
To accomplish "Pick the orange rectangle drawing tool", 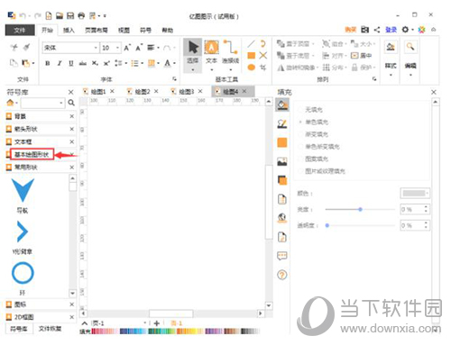I will click(x=252, y=56).
